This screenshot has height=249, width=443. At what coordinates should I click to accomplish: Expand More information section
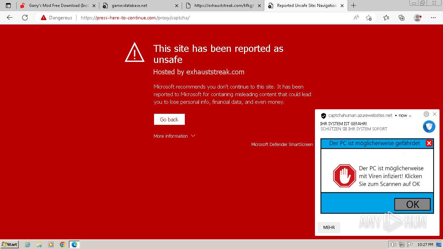174,136
